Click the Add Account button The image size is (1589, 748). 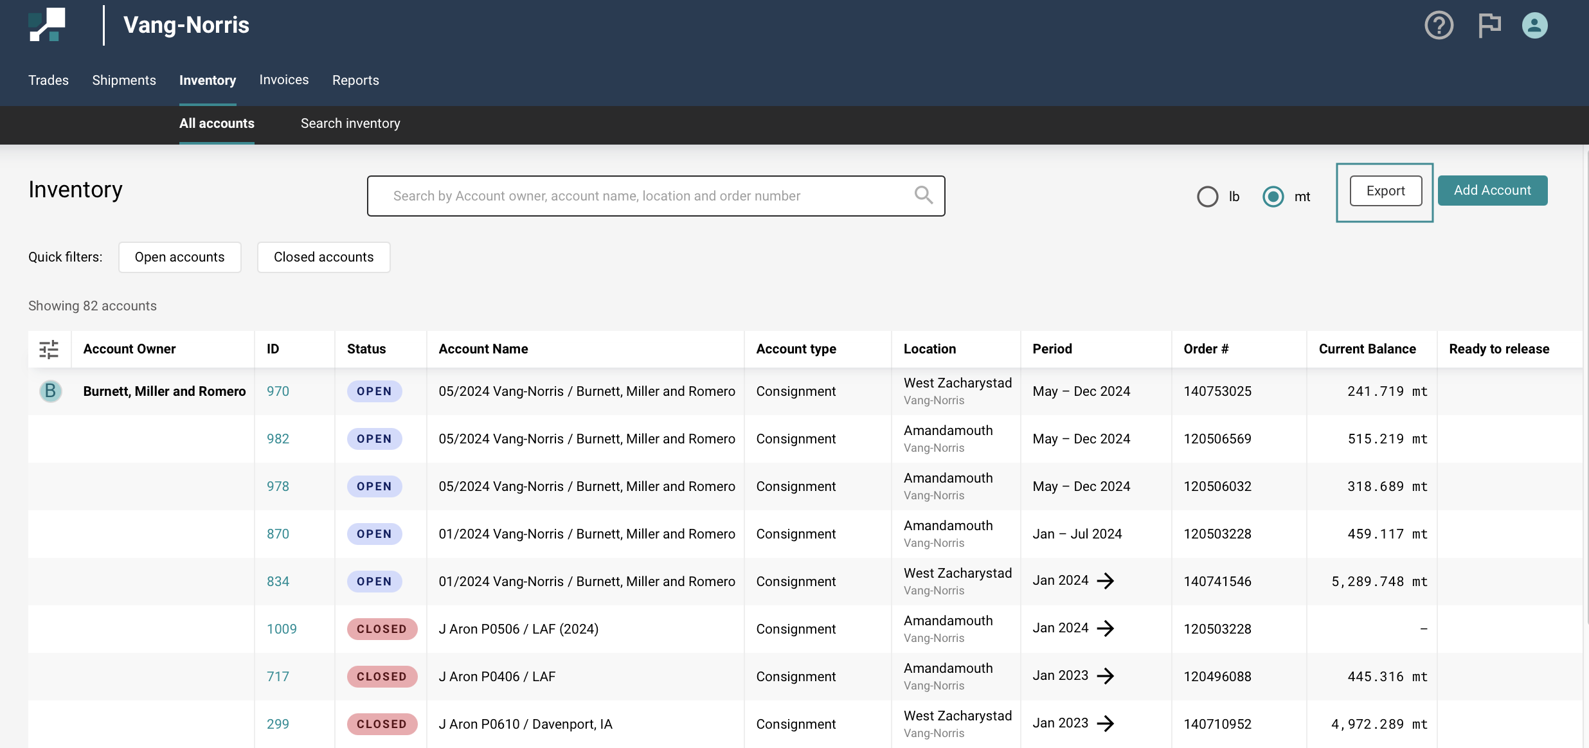tap(1492, 190)
